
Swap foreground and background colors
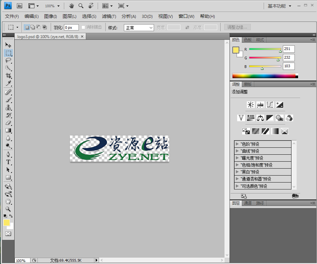11,216
